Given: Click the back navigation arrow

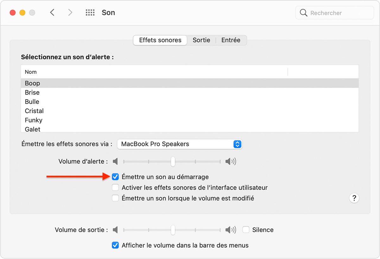Looking at the screenshot, I should [53, 13].
